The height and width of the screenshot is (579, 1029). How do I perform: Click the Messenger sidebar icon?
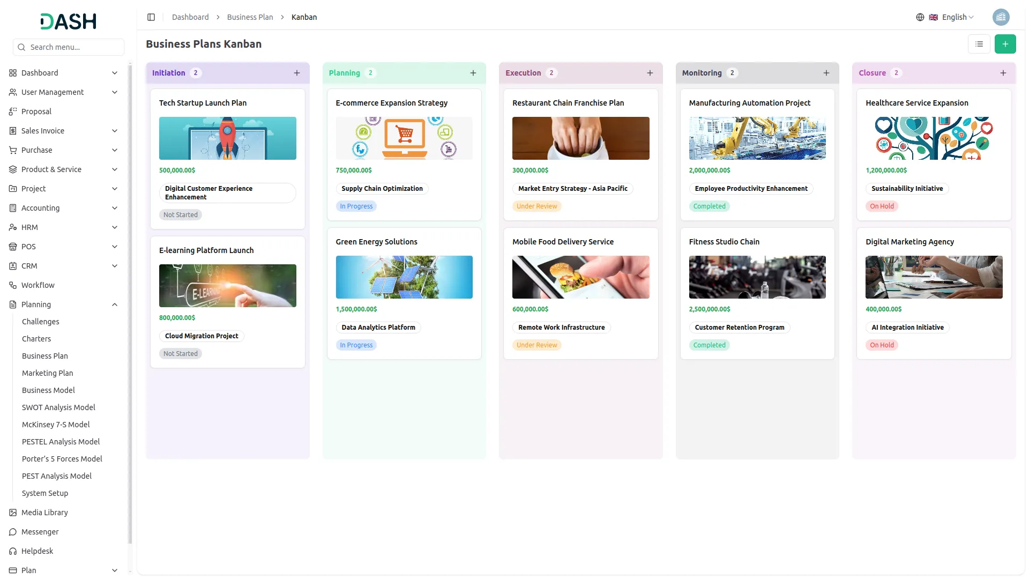click(x=13, y=532)
